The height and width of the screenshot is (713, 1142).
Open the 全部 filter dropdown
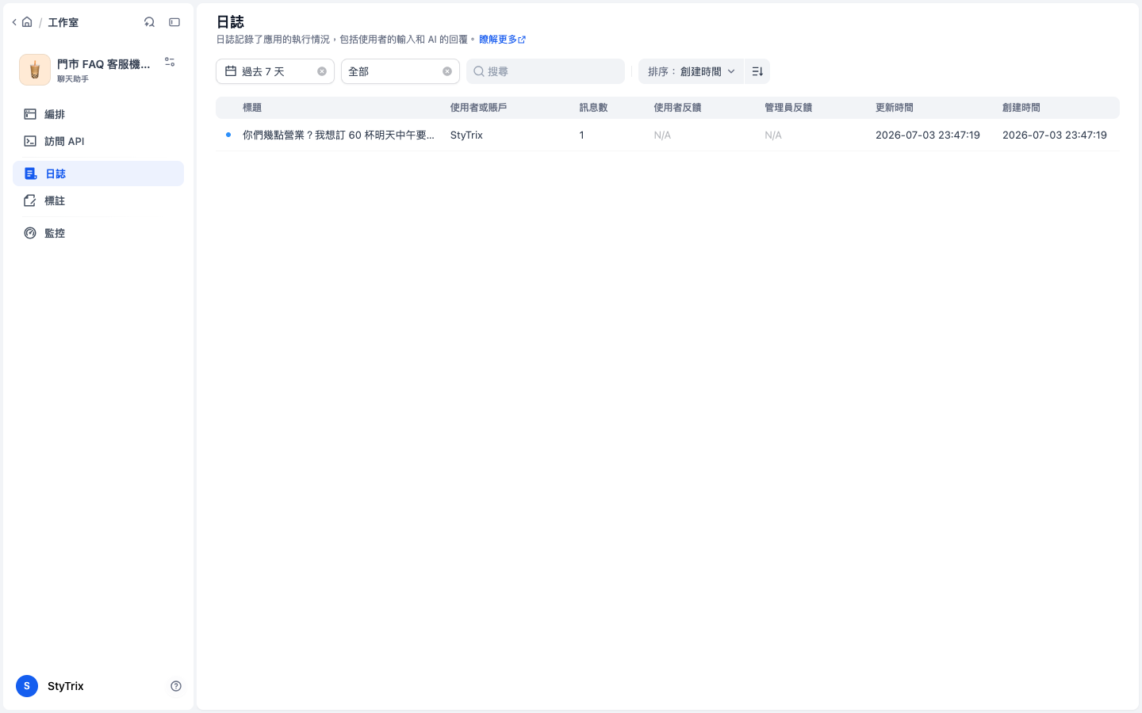[400, 71]
